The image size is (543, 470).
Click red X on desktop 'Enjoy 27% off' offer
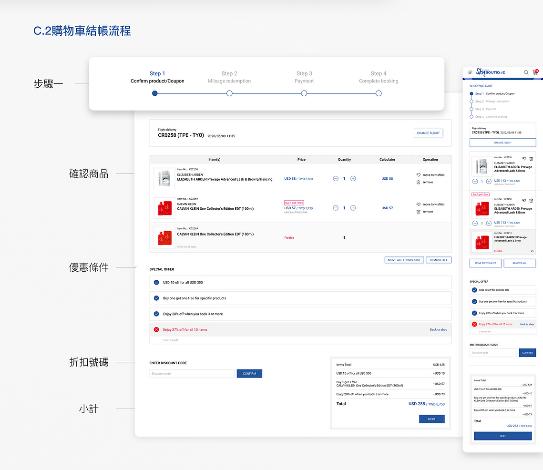[x=156, y=330]
